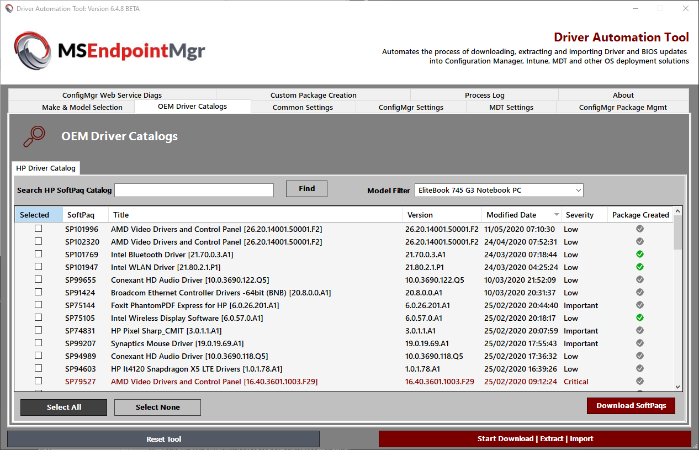Click the MSEndpointMgr logo
The width and height of the screenshot is (699, 450).
(109, 51)
